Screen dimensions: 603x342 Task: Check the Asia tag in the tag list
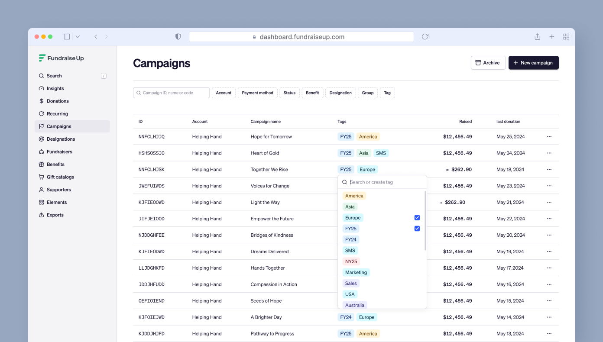tap(350, 206)
